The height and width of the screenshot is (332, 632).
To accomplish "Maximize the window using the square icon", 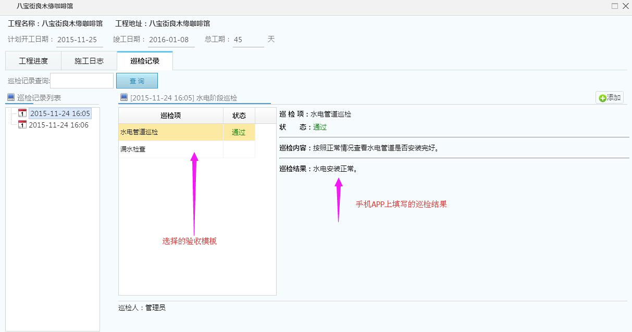I will tap(615, 6).
